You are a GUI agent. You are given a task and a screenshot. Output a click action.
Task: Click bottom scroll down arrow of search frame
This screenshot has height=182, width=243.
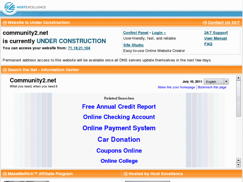click(238, 165)
